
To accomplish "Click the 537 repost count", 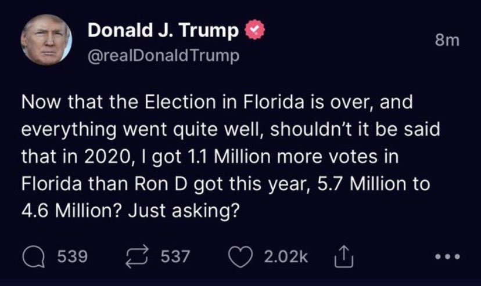I will [175, 256].
